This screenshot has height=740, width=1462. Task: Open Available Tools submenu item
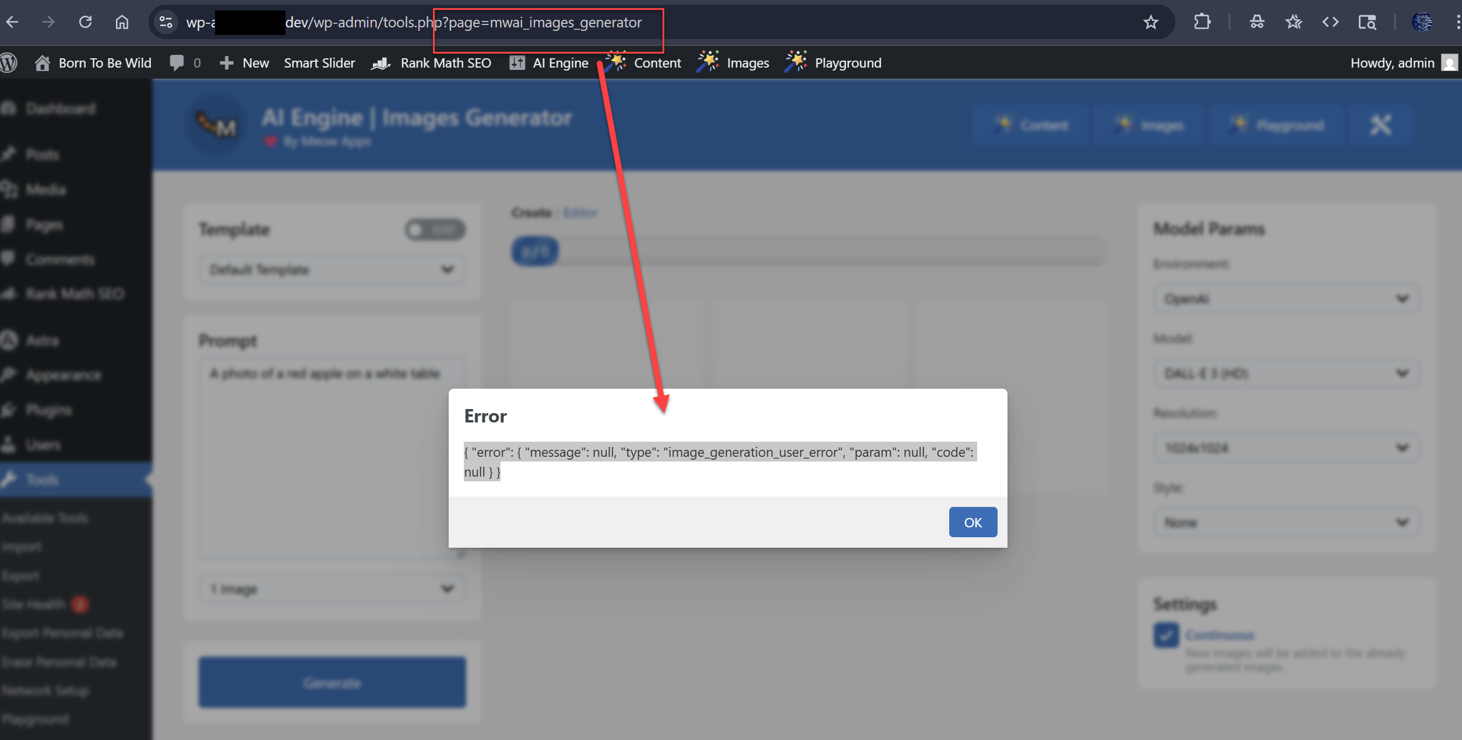coord(45,518)
